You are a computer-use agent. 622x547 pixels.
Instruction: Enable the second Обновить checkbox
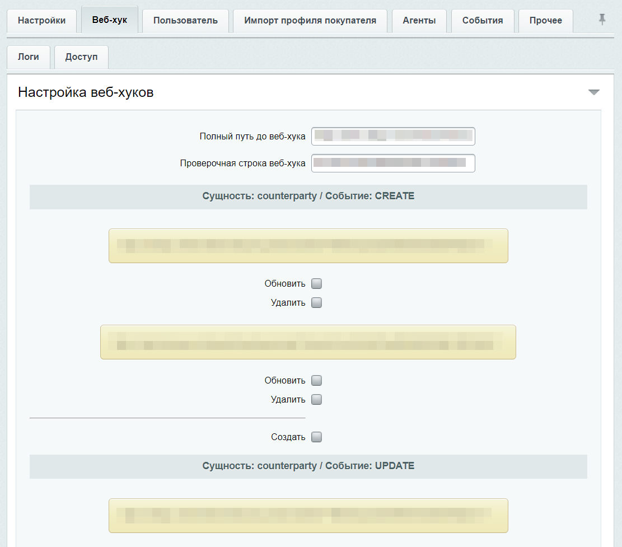coord(316,380)
